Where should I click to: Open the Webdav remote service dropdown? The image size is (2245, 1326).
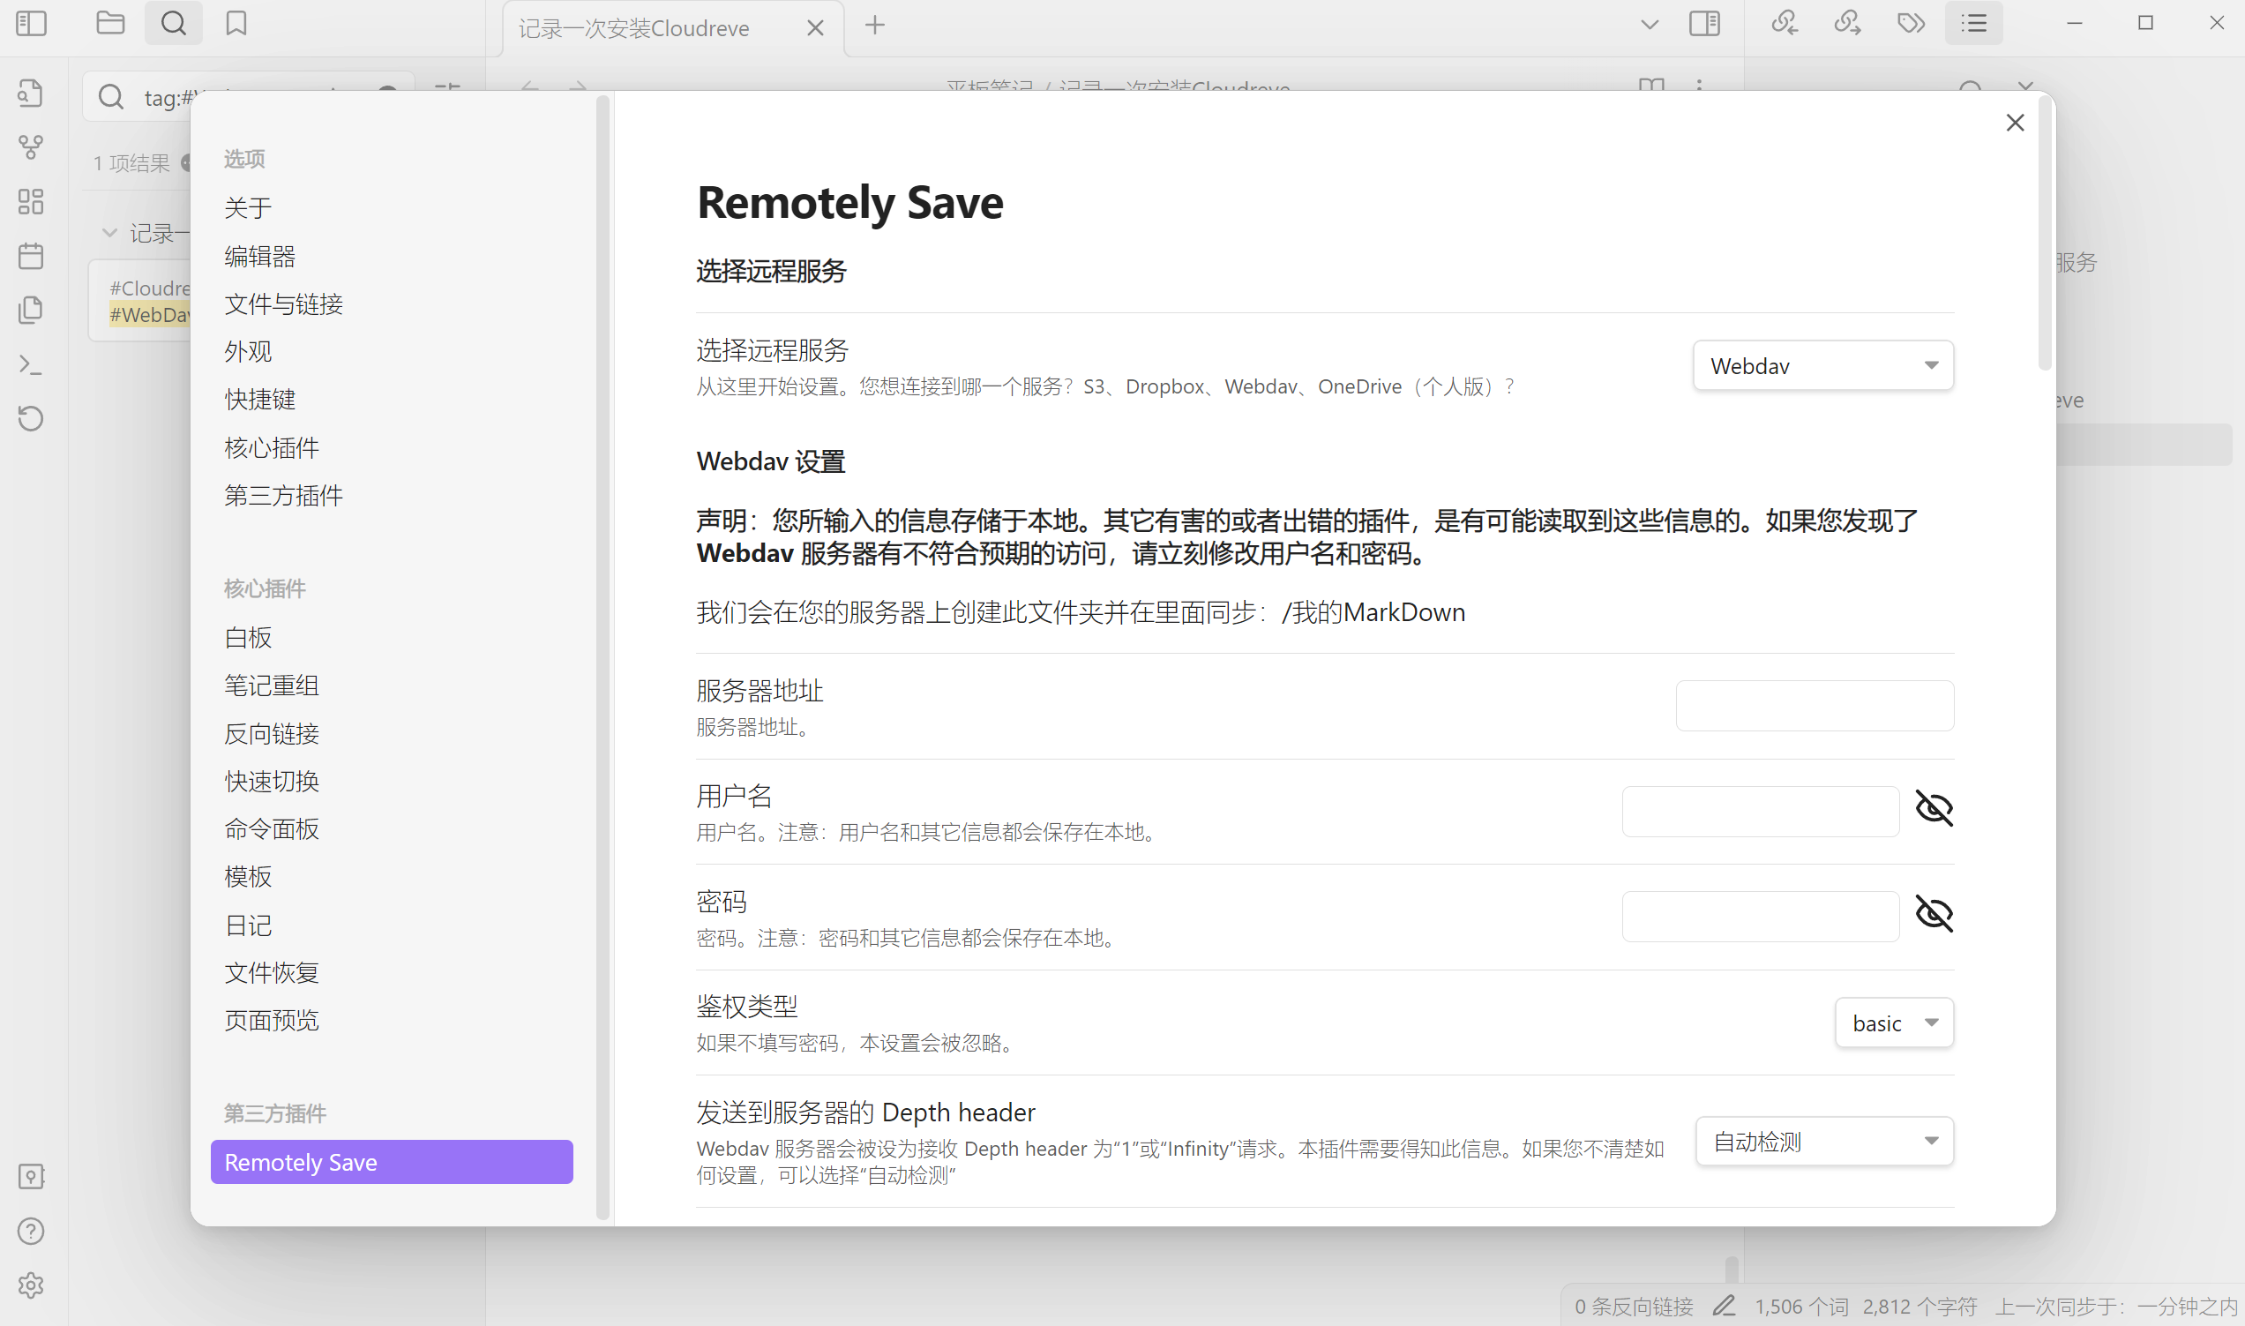tap(1823, 365)
